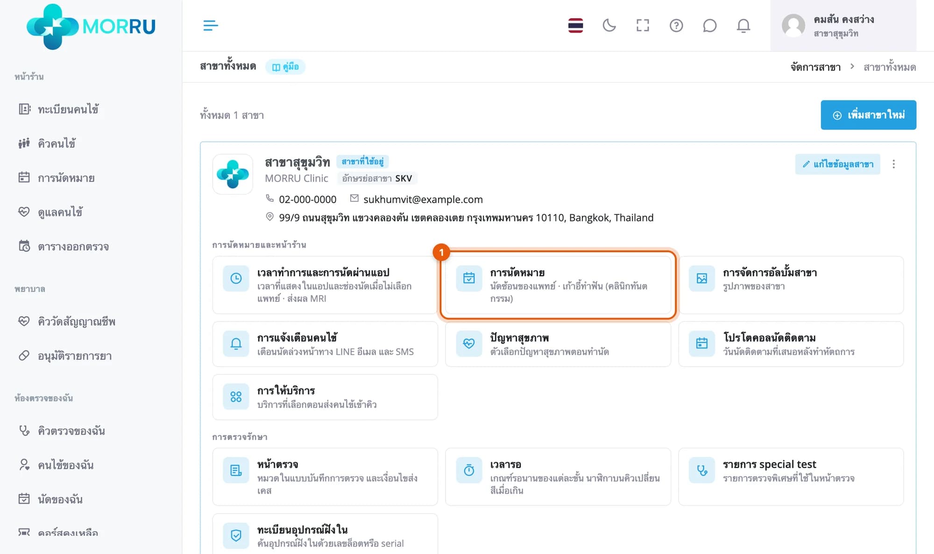
Task: Open the หน้าตรวจ settings card
Action: (325, 477)
